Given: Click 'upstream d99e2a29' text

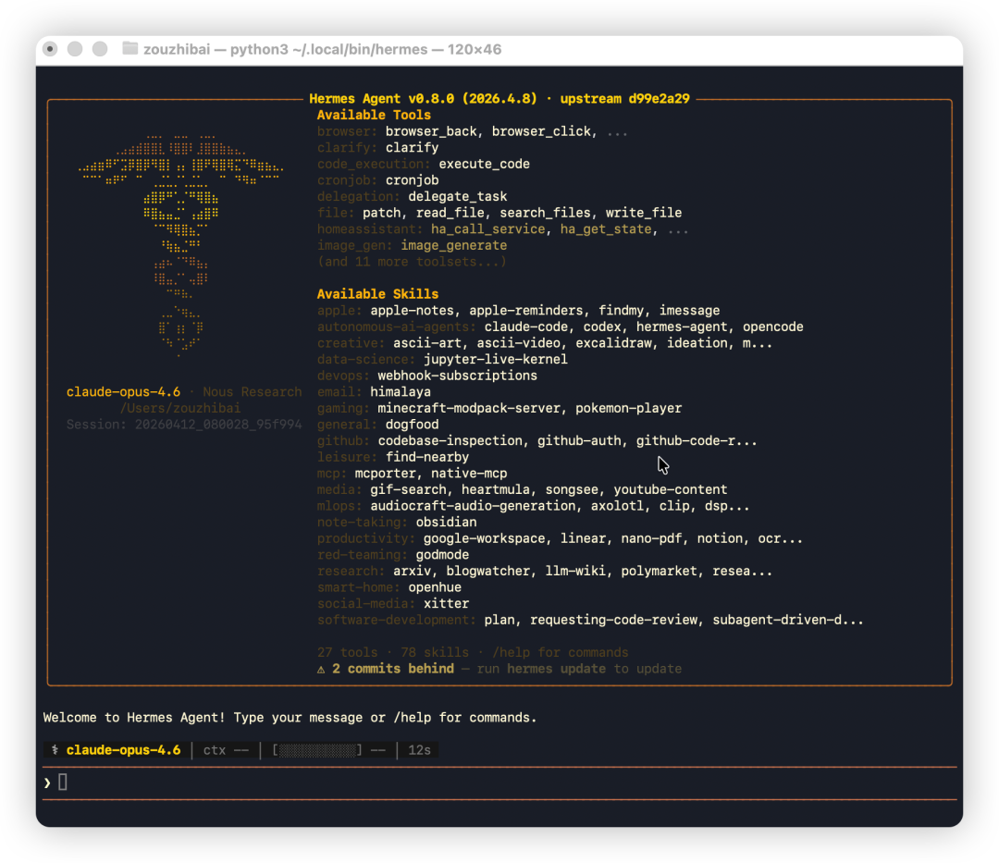Looking at the screenshot, I should (x=624, y=99).
